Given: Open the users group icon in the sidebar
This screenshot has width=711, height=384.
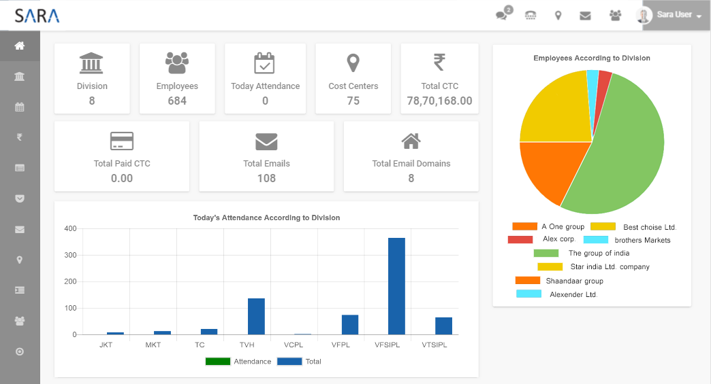Looking at the screenshot, I should [20, 321].
